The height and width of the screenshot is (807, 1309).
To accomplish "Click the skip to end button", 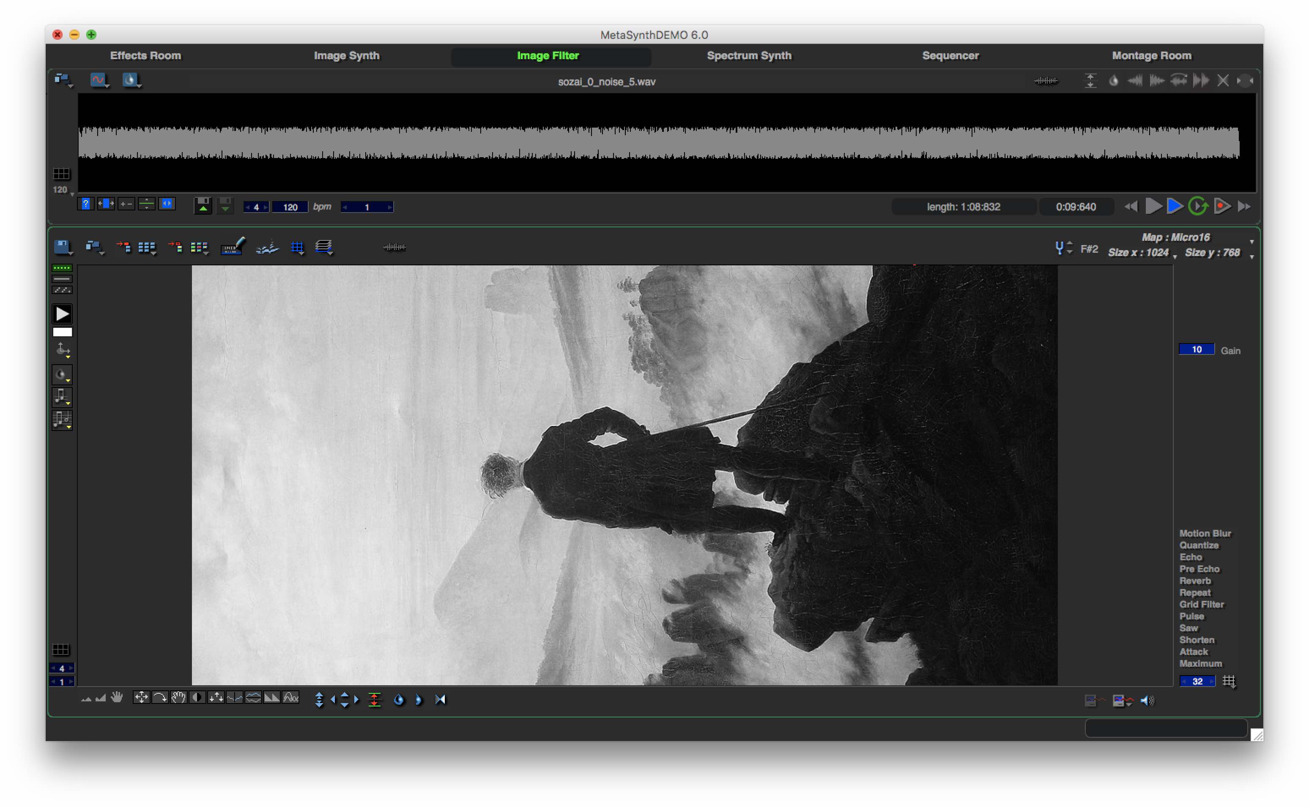I will (x=1244, y=207).
